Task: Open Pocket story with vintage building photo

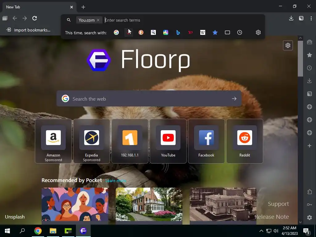Action: [x=223, y=205]
